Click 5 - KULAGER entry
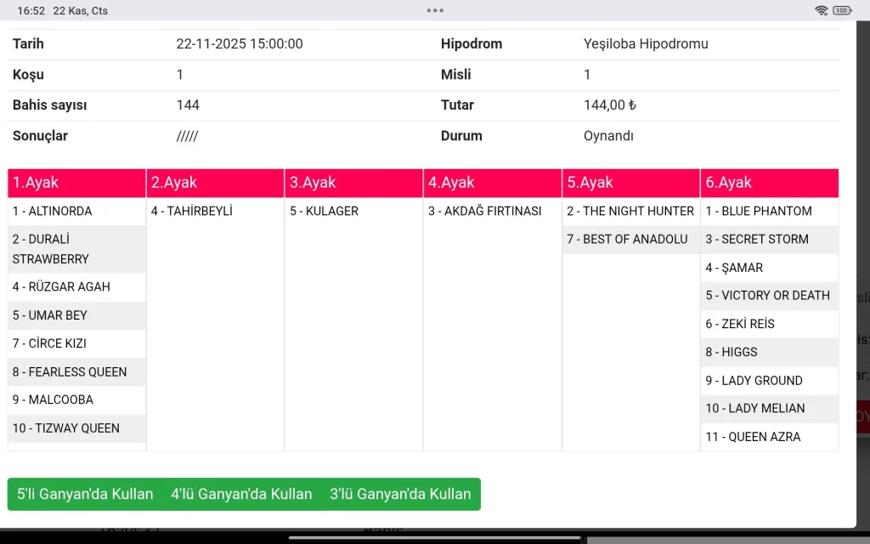Viewport: 870px width, 544px height. [325, 211]
